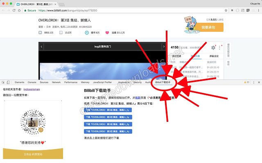262x163 pixels.
Task: Click the pink heart 追番 icon
Action: 107,33
